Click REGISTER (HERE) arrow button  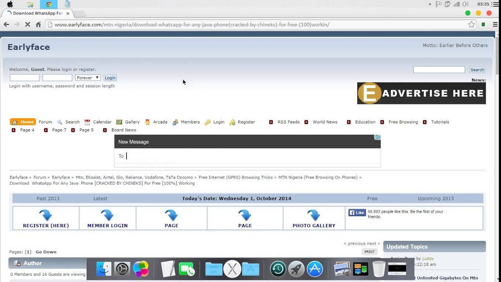46,218
